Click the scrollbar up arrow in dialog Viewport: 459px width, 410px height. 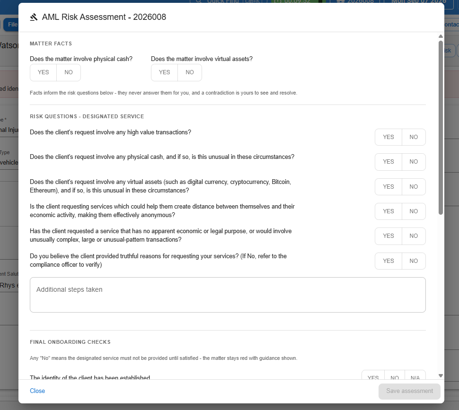point(441,36)
